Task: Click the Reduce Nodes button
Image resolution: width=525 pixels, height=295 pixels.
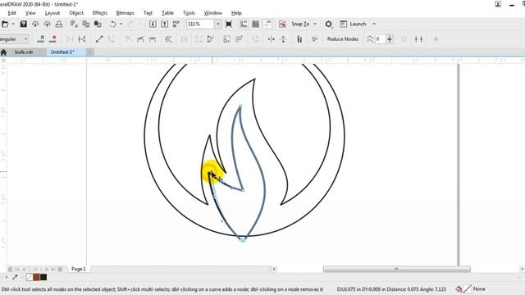Action: 343,39
